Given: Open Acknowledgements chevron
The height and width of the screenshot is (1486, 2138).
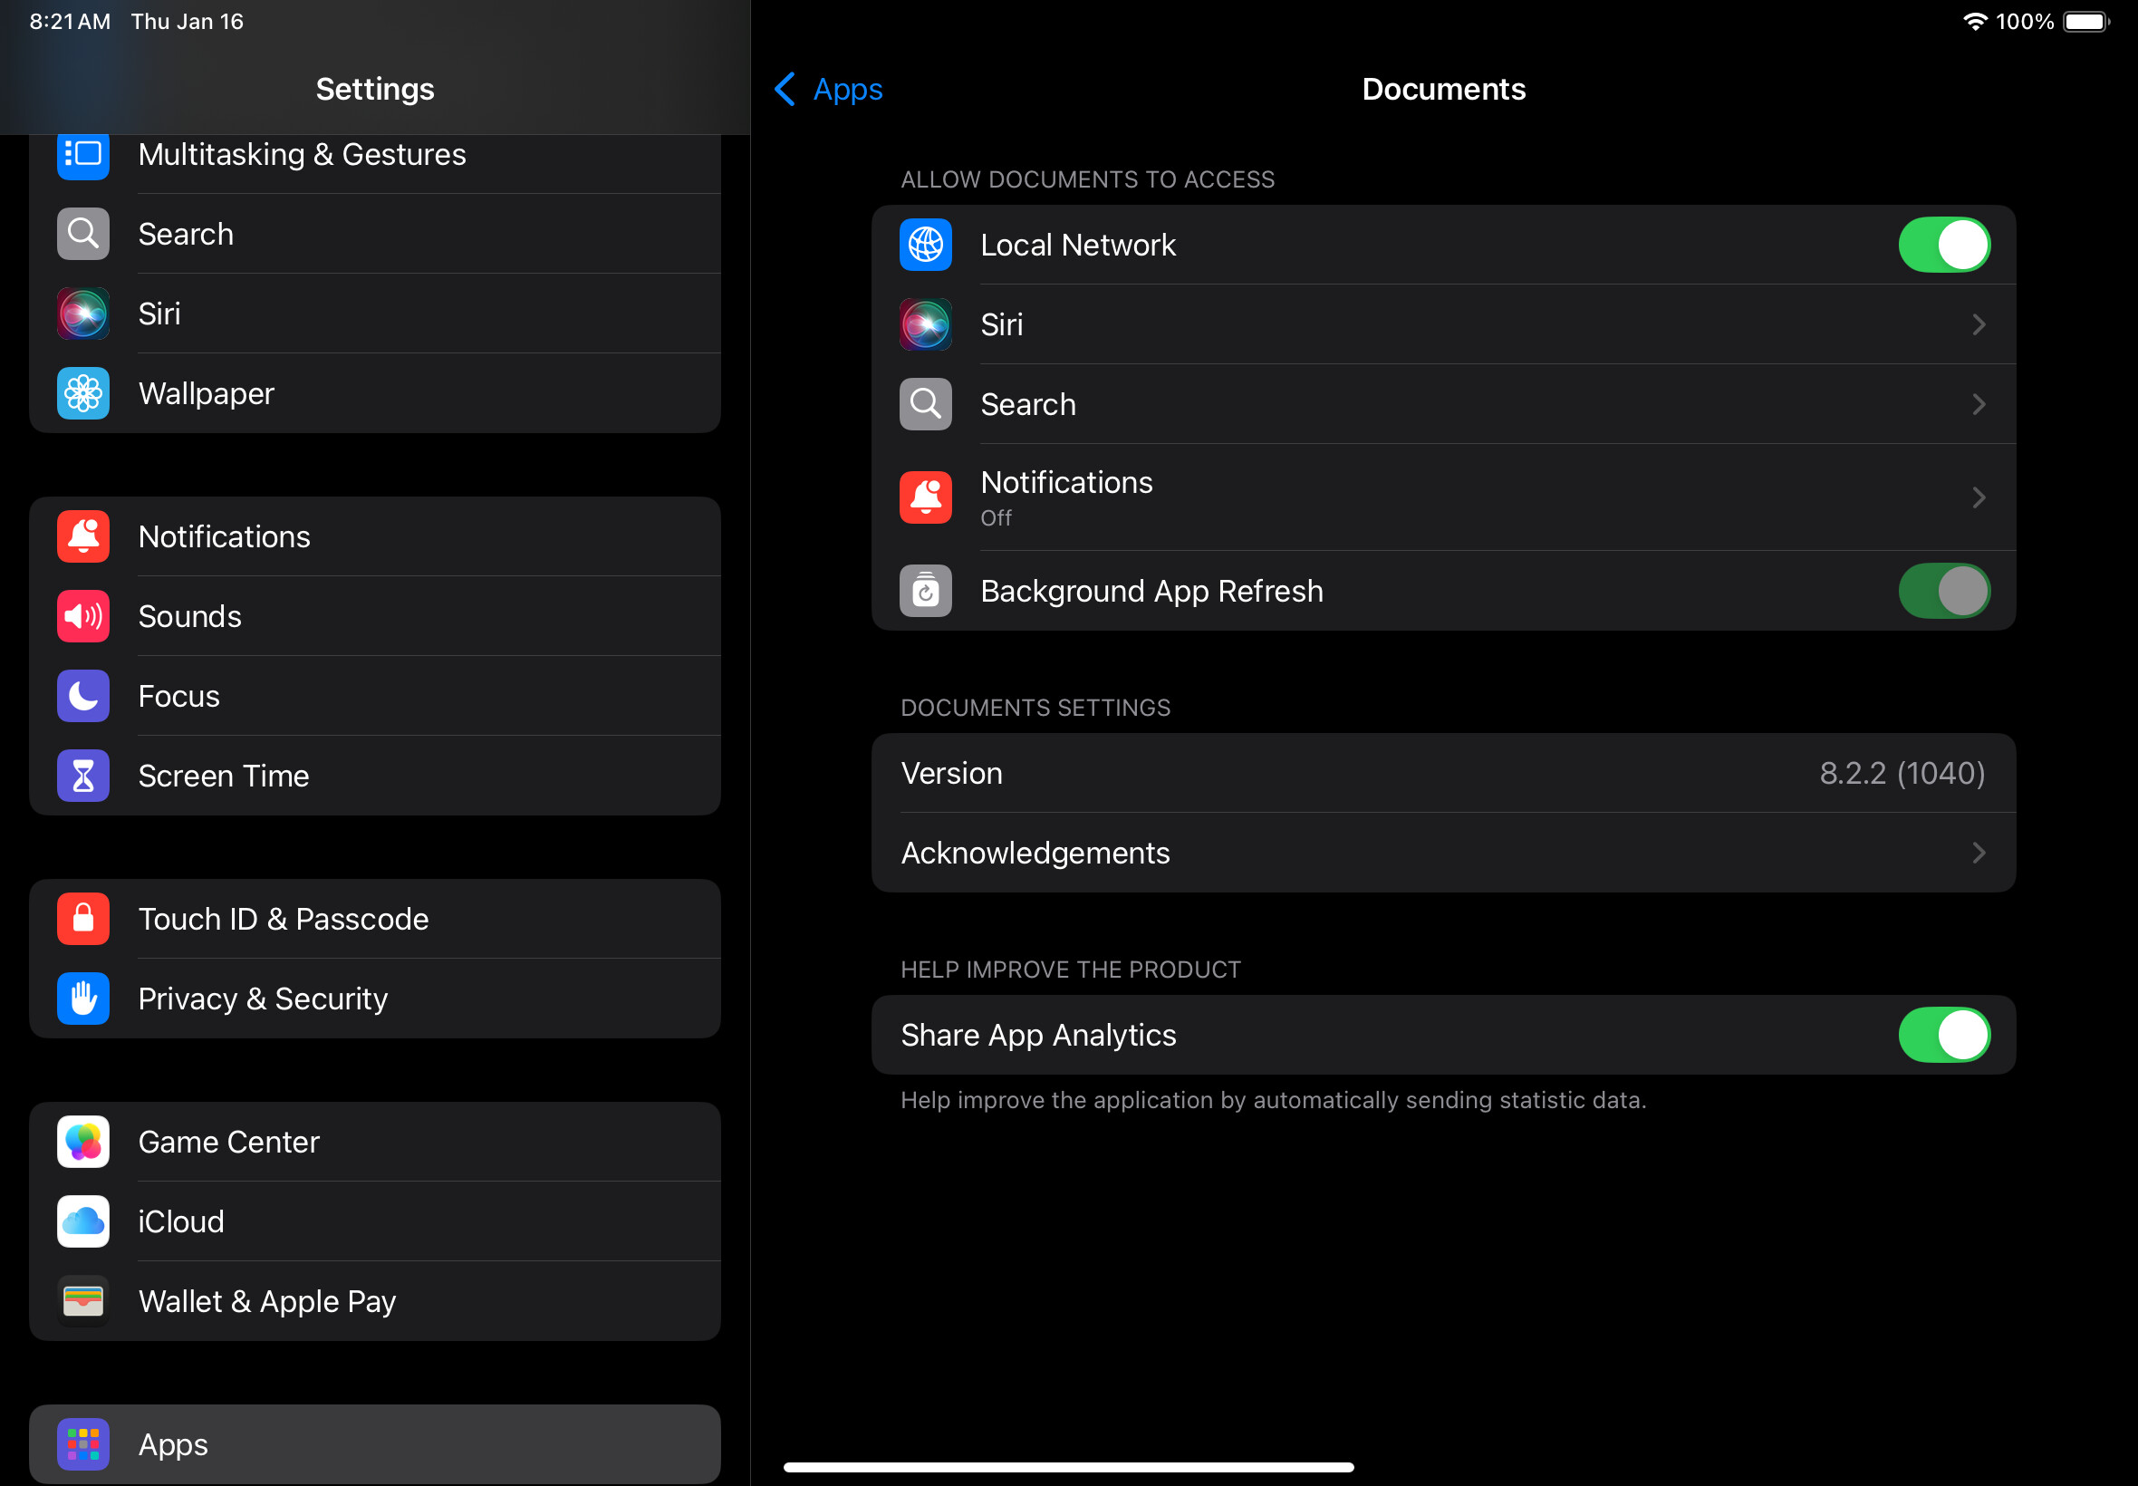Looking at the screenshot, I should tap(1979, 853).
